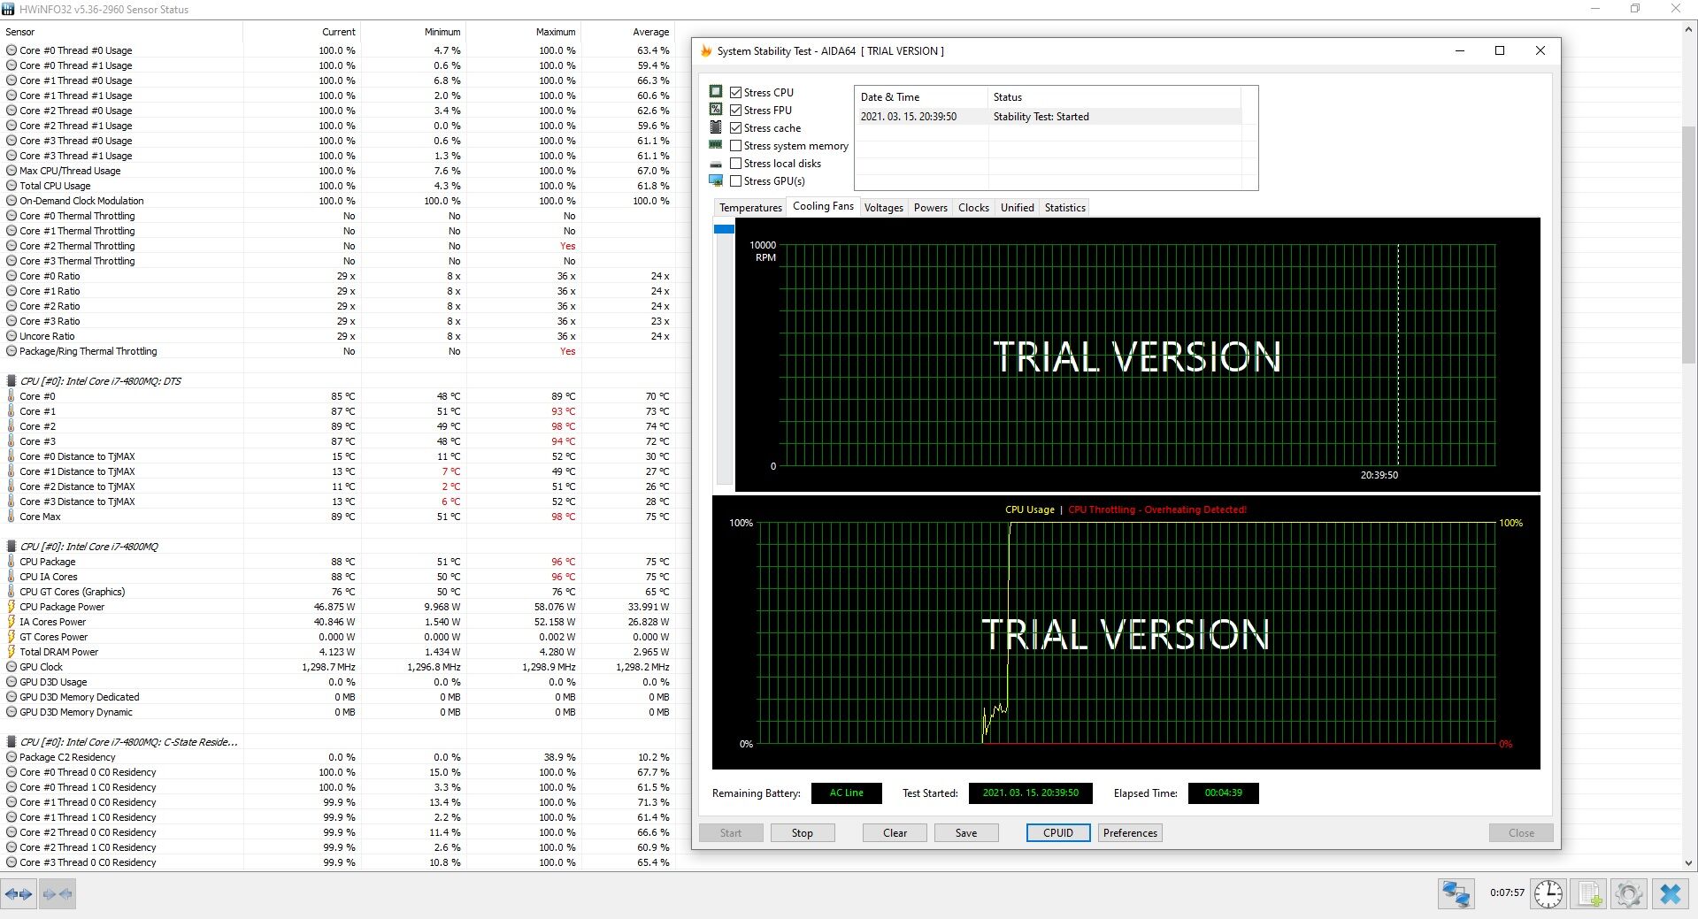The height and width of the screenshot is (919, 1698).
Task: Open the CPUID panel
Action: tap(1058, 833)
